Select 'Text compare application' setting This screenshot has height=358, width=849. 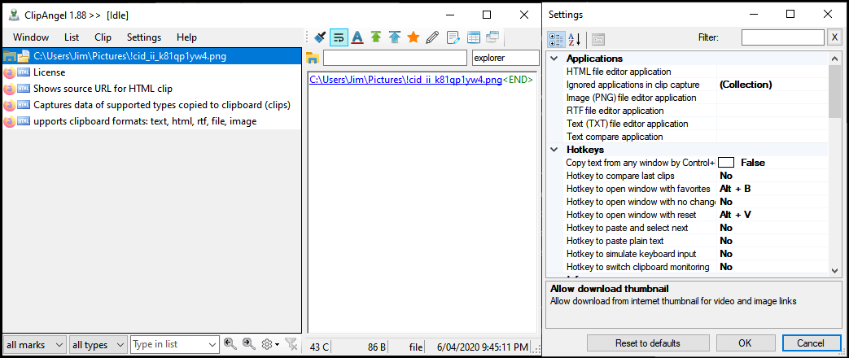[696, 137]
